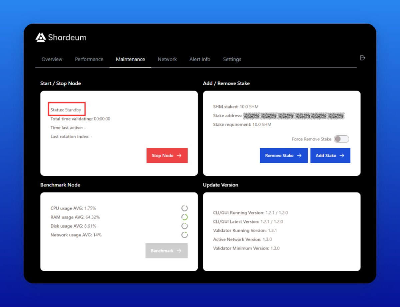Open the Settings tab
Screen dimensions: 400x307
(x=232, y=59)
